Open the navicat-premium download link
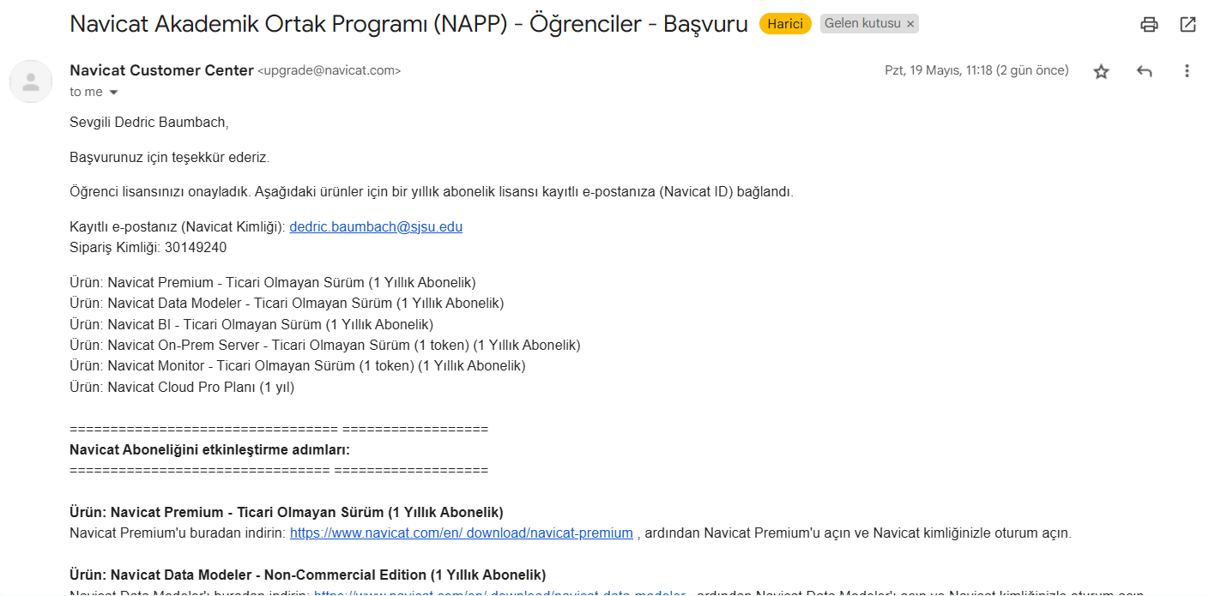1209x596 pixels. 462,533
